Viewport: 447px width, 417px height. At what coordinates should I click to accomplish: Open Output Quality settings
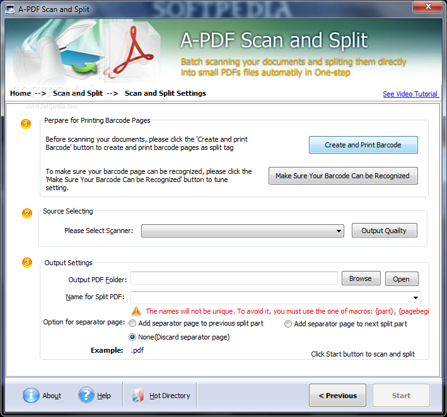pos(385,231)
